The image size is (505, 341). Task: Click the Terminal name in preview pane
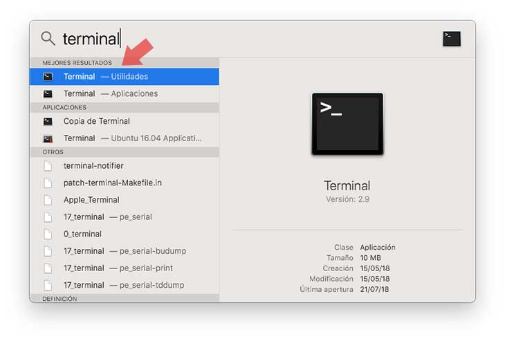click(x=347, y=186)
